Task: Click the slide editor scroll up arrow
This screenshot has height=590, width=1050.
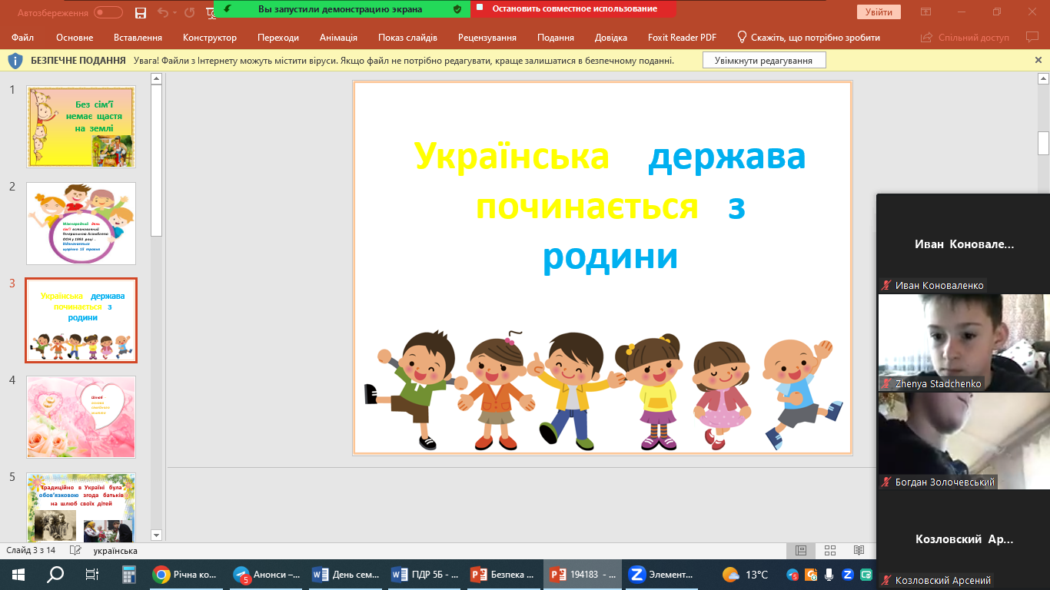Action: click(x=1043, y=78)
